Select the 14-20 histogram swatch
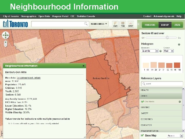The width and height of the screenshot is (185, 139). (x=154, y=65)
